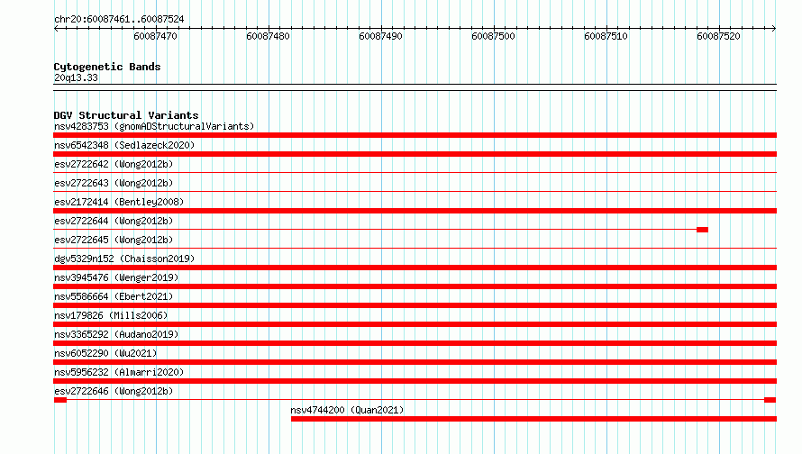Image resolution: width=802 pixels, height=454 pixels.
Task: Click the red bar under nsv4744200
Action: (534, 419)
